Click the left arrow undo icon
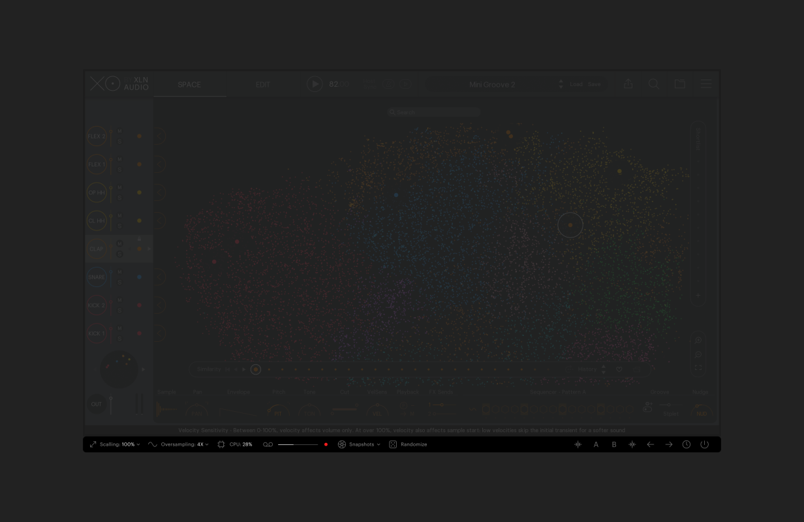Image resolution: width=804 pixels, height=522 pixels. coord(650,444)
